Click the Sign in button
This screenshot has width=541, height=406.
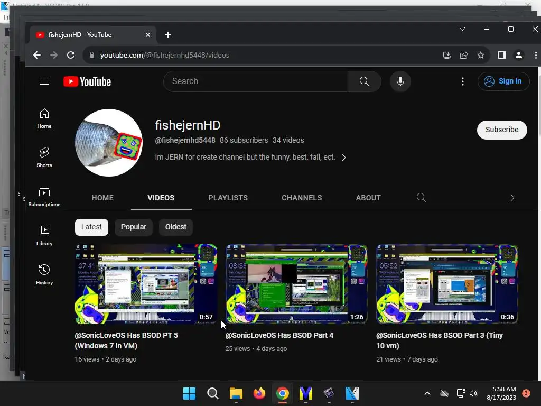[x=503, y=81]
